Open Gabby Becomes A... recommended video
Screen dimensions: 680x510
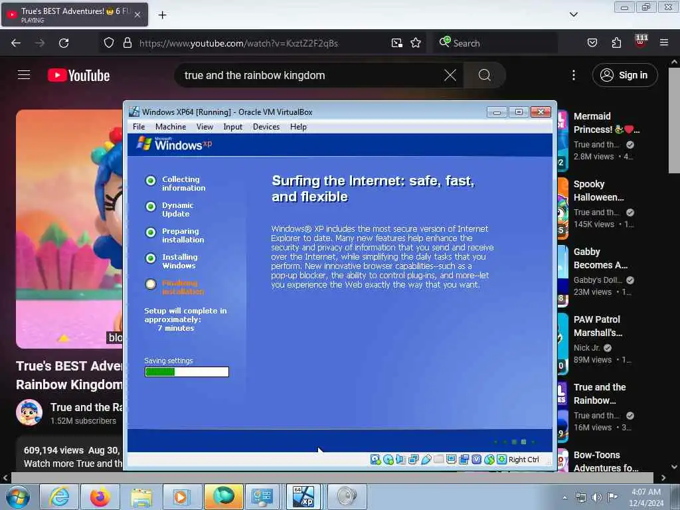pos(600,258)
